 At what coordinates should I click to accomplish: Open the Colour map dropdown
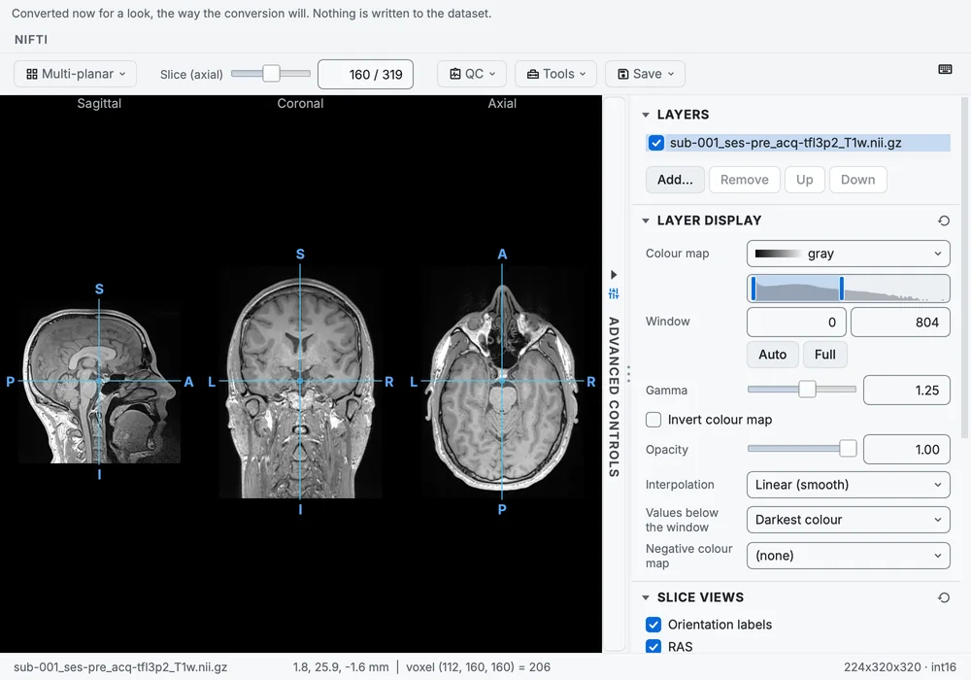tap(848, 254)
